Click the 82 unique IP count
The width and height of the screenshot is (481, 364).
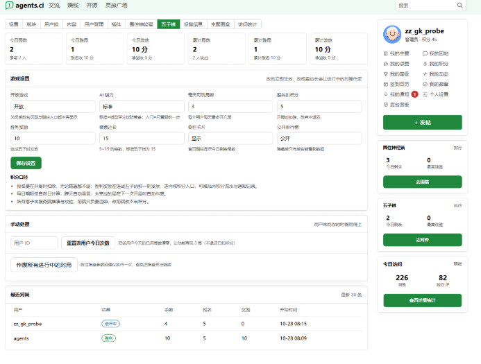[443, 277]
